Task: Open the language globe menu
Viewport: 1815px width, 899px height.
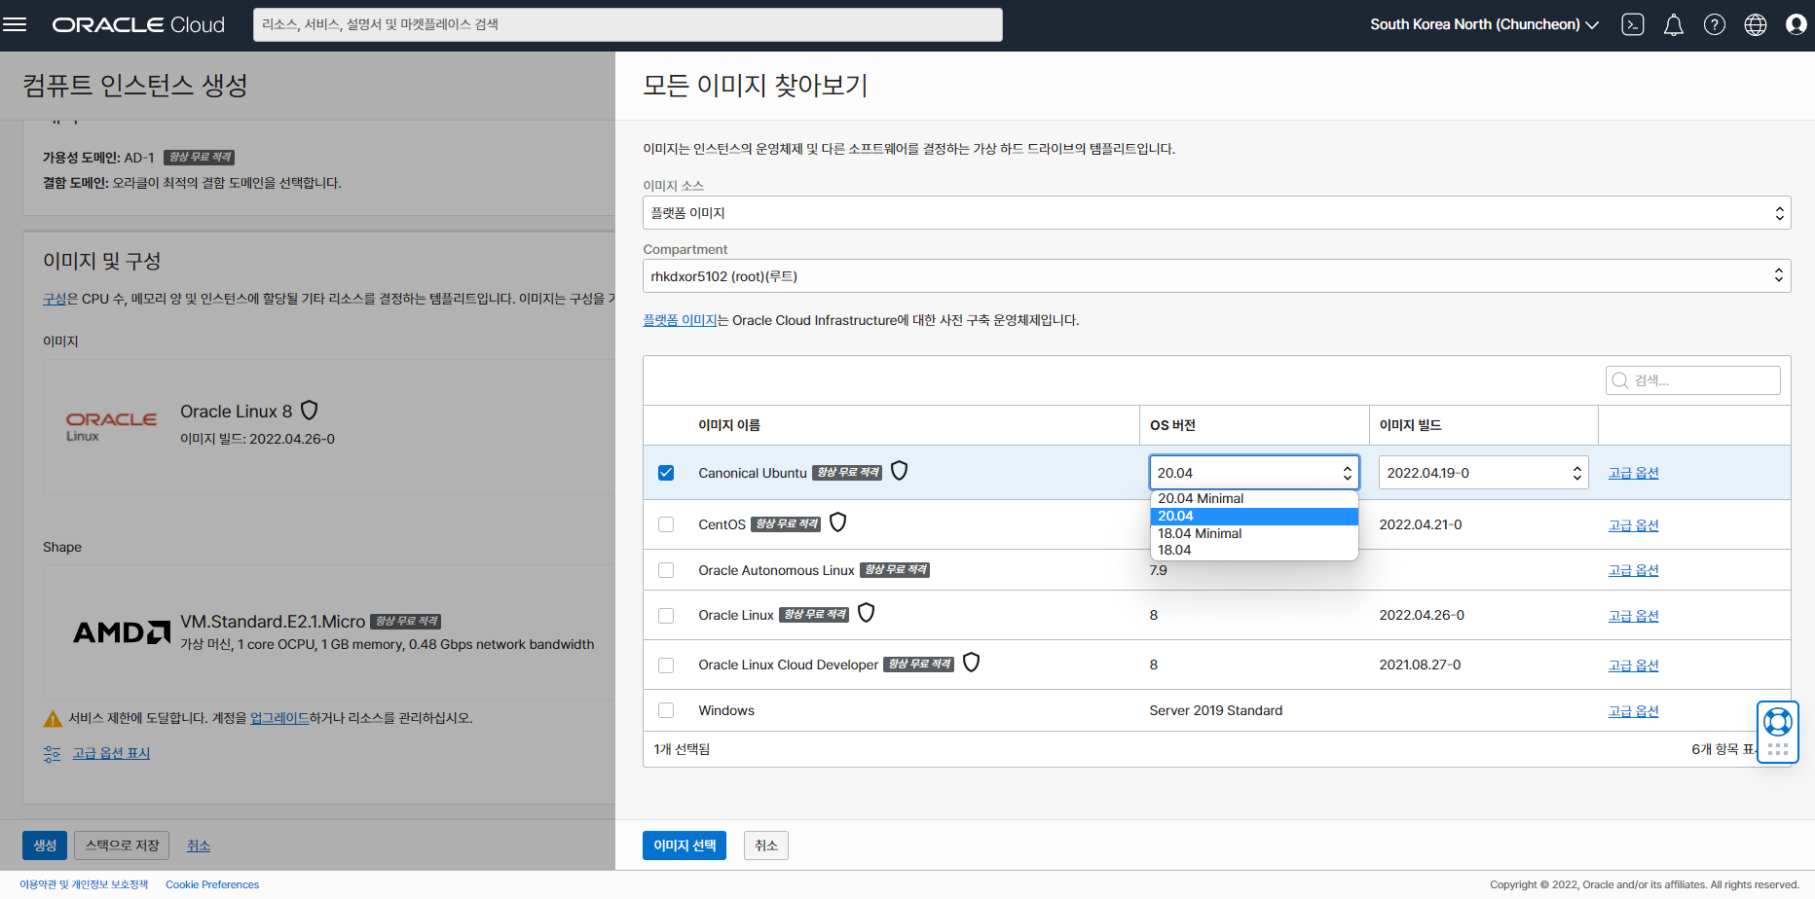Action: coord(1756,25)
